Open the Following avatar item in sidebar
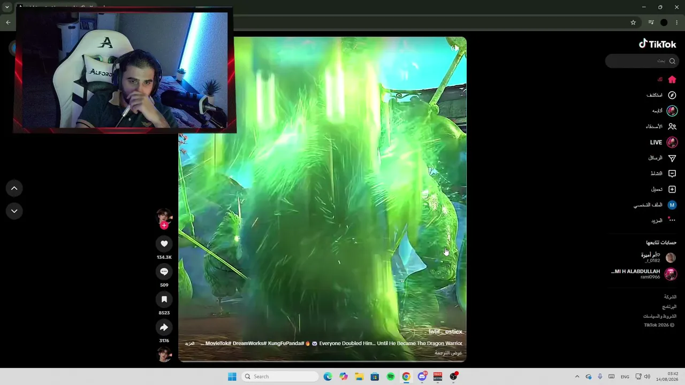 pyautogui.click(x=672, y=111)
